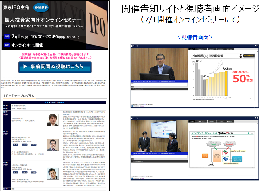Enlarge the 建設投資額 slide with expand icon
This screenshot has width=272, height=191.
coord(258,51)
